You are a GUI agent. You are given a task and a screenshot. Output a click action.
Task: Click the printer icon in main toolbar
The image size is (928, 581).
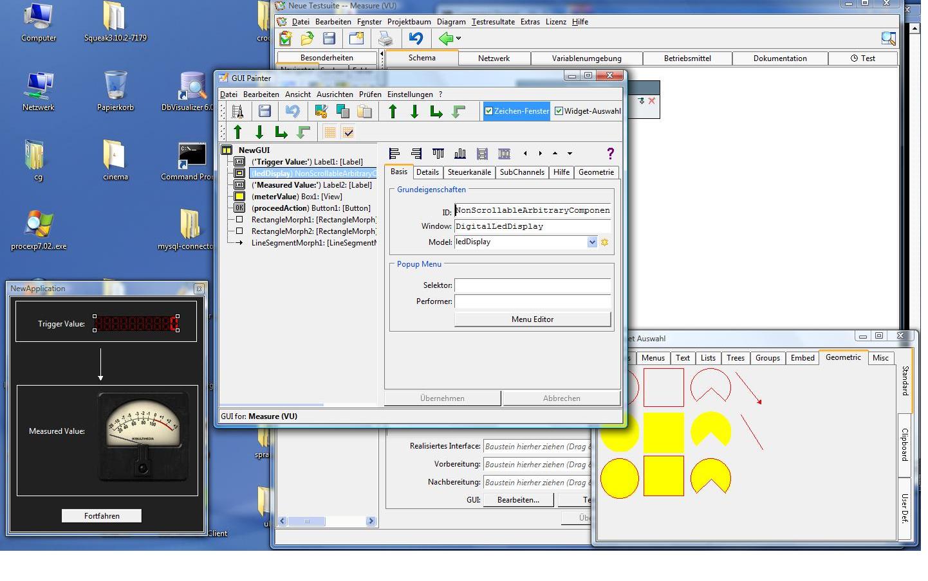point(385,39)
